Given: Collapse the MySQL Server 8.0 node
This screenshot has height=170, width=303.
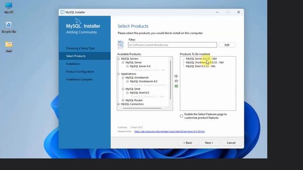Looking at the screenshot, I should click(x=127, y=66).
